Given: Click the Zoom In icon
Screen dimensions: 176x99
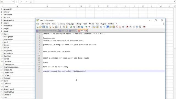Looking at the screenshot, I should [86, 27].
